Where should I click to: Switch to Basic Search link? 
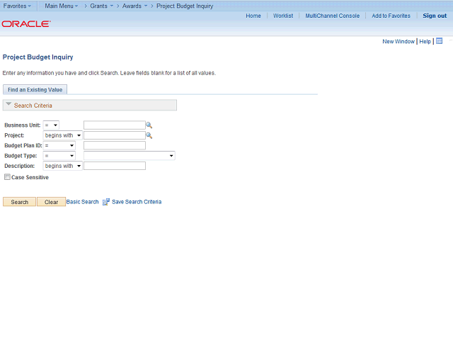(82, 202)
